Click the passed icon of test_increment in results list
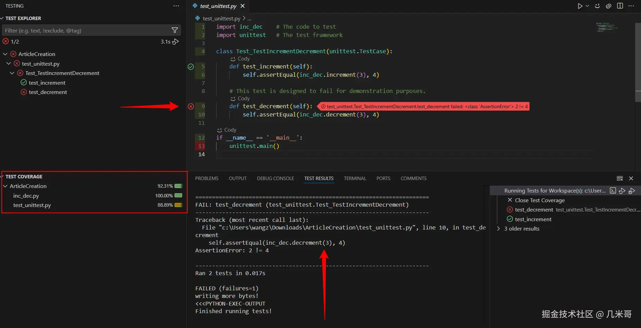Viewport: 641px width, 328px height. (x=510, y=219)
